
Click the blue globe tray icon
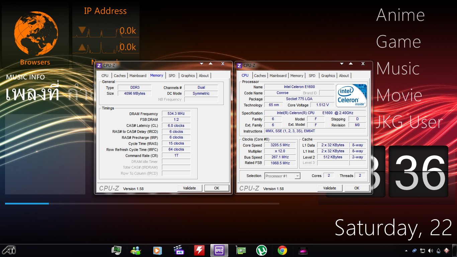point(415,251)
